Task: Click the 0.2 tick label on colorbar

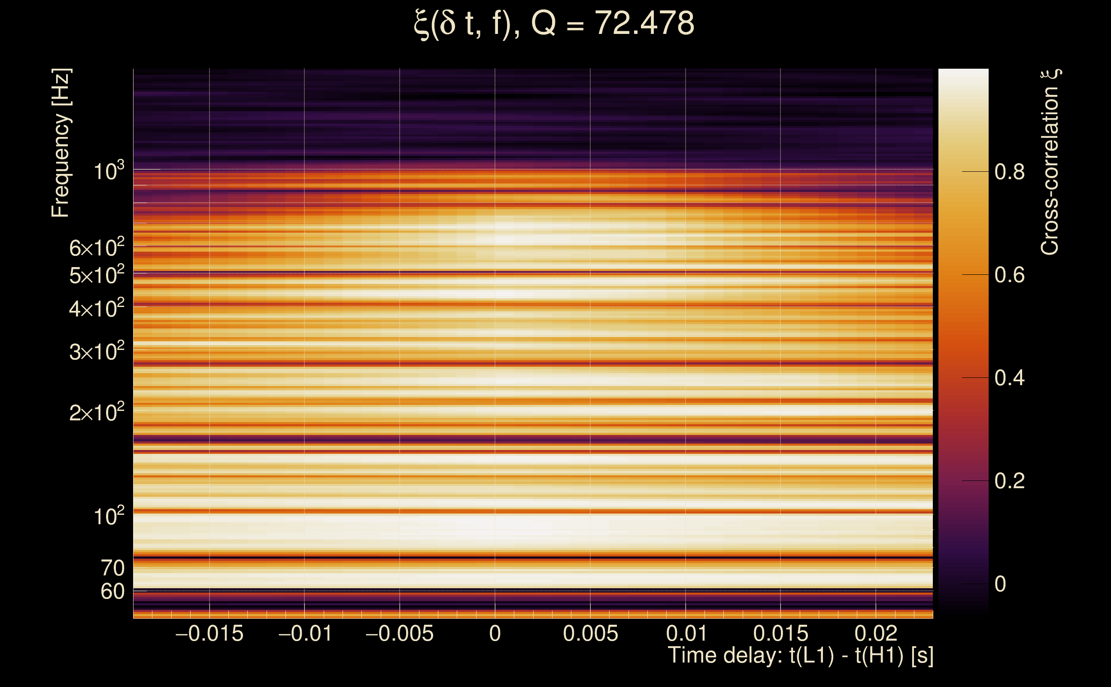Action: pos(1009,481)
